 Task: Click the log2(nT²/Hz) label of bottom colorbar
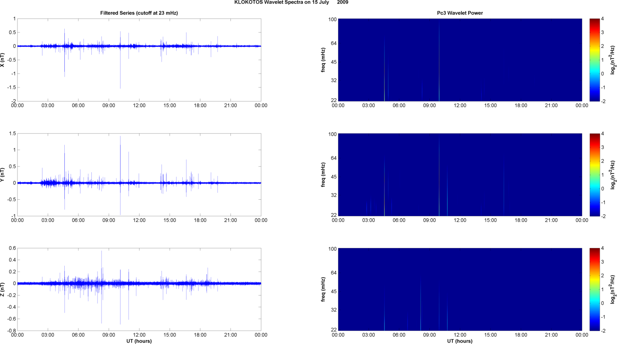pos(613,289)
